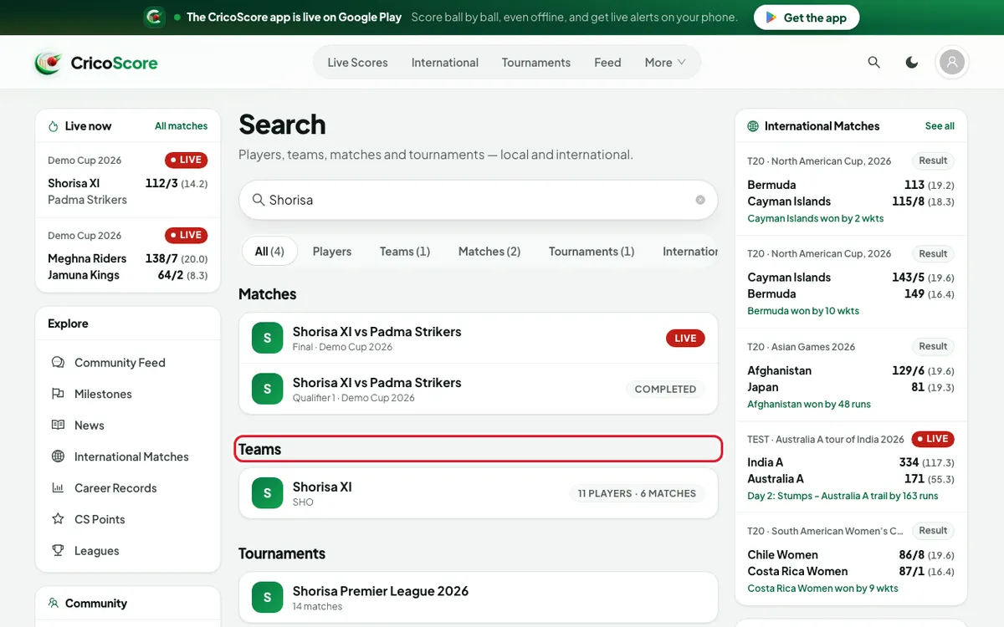The image size is (1004, 627).
Task: Click the News newspaper icon
Action: [x=58, y=426]
